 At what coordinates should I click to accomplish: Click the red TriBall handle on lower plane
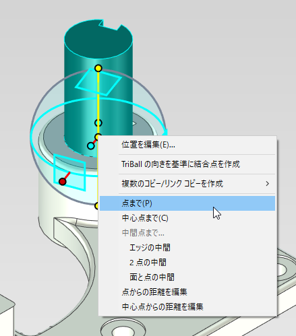coord(63,181)
